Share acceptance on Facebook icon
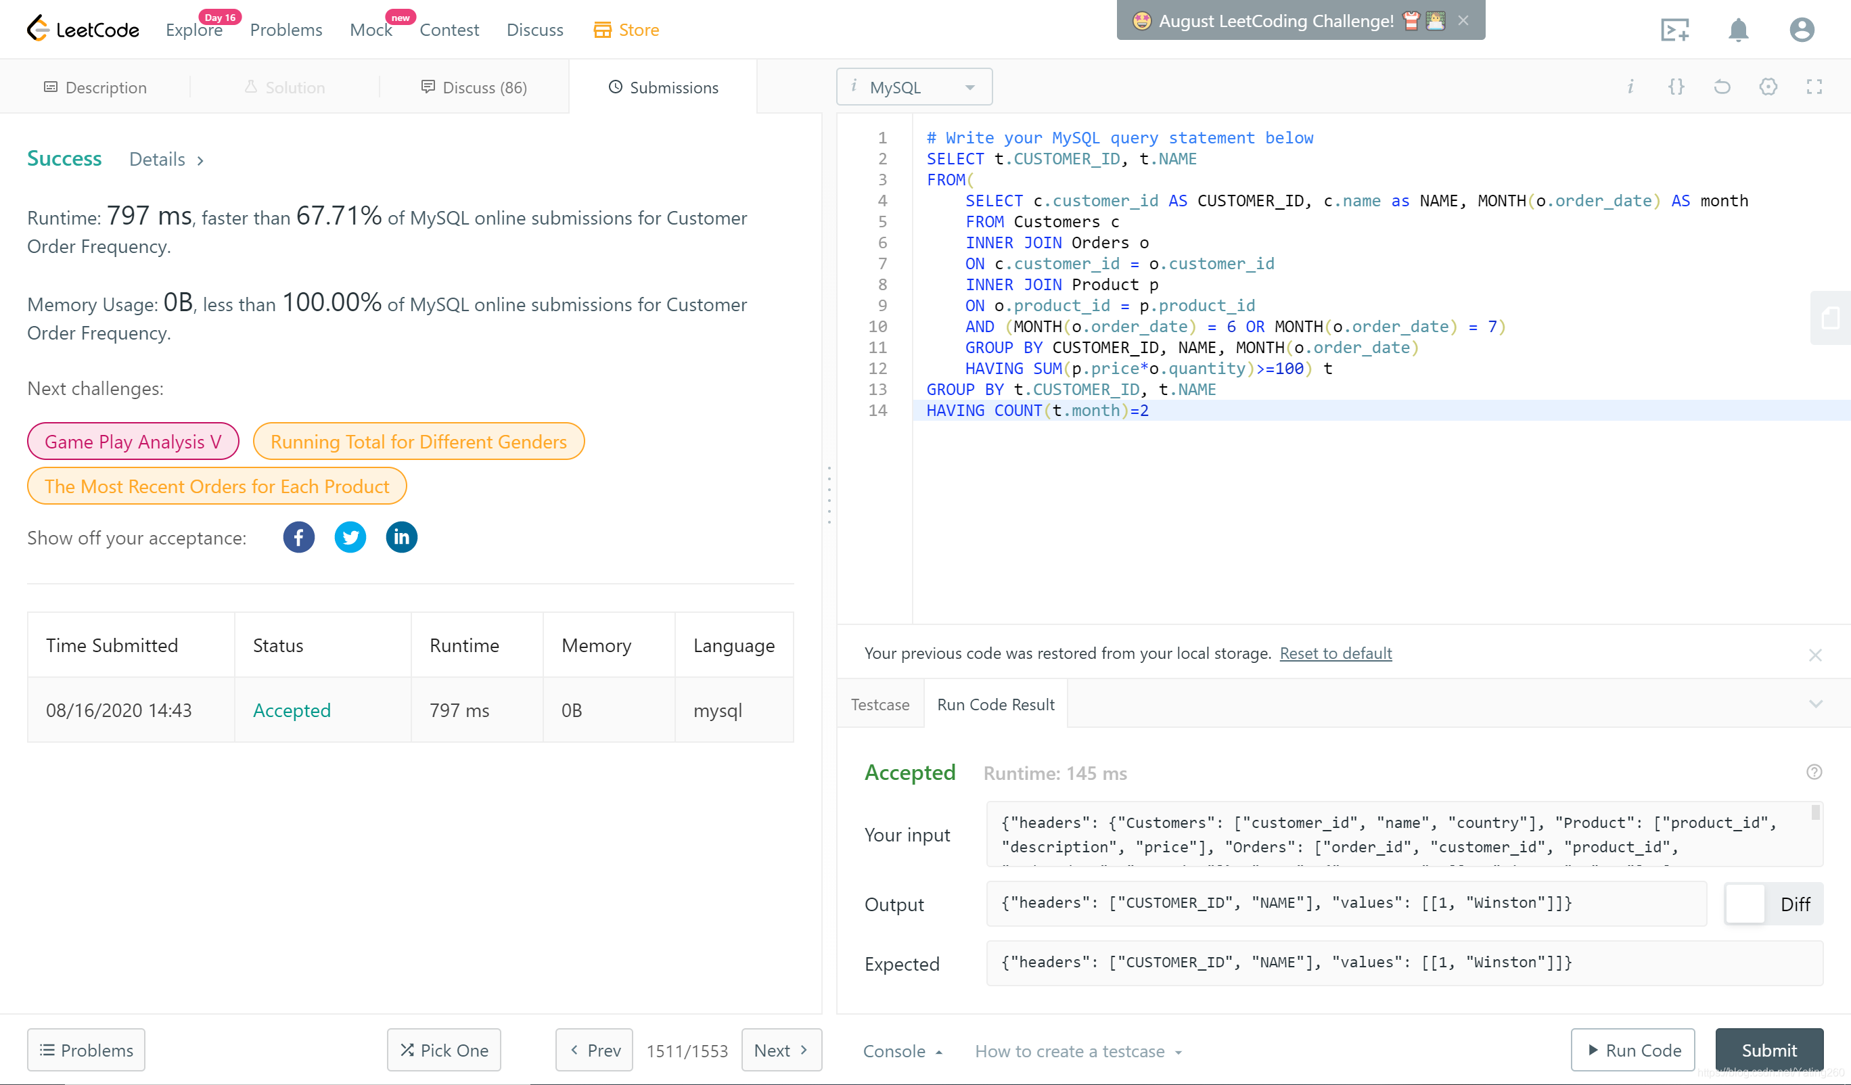The width and height of the screenshot is (1851, 1085). (298, 537)
